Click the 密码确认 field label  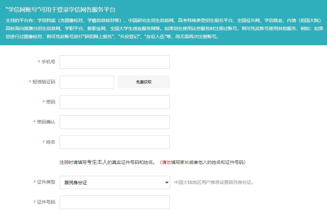(46, 122)
